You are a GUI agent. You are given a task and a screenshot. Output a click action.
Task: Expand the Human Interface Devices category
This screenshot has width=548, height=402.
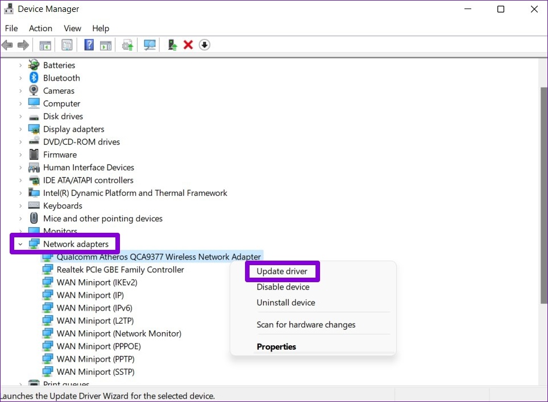pos(20,167)
